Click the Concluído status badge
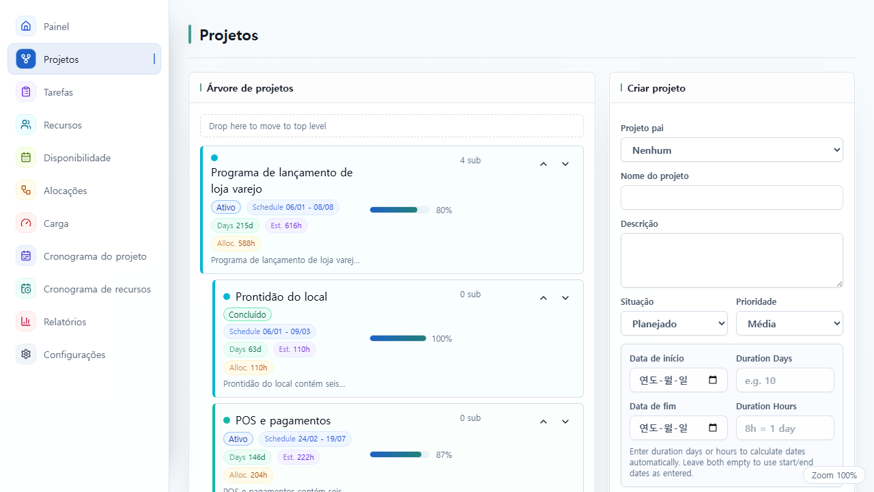This screenshot has width=874, height=492. tap(247, 314)
